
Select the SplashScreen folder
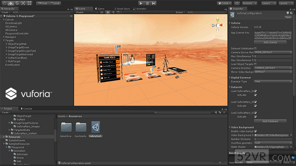[66, 127]
